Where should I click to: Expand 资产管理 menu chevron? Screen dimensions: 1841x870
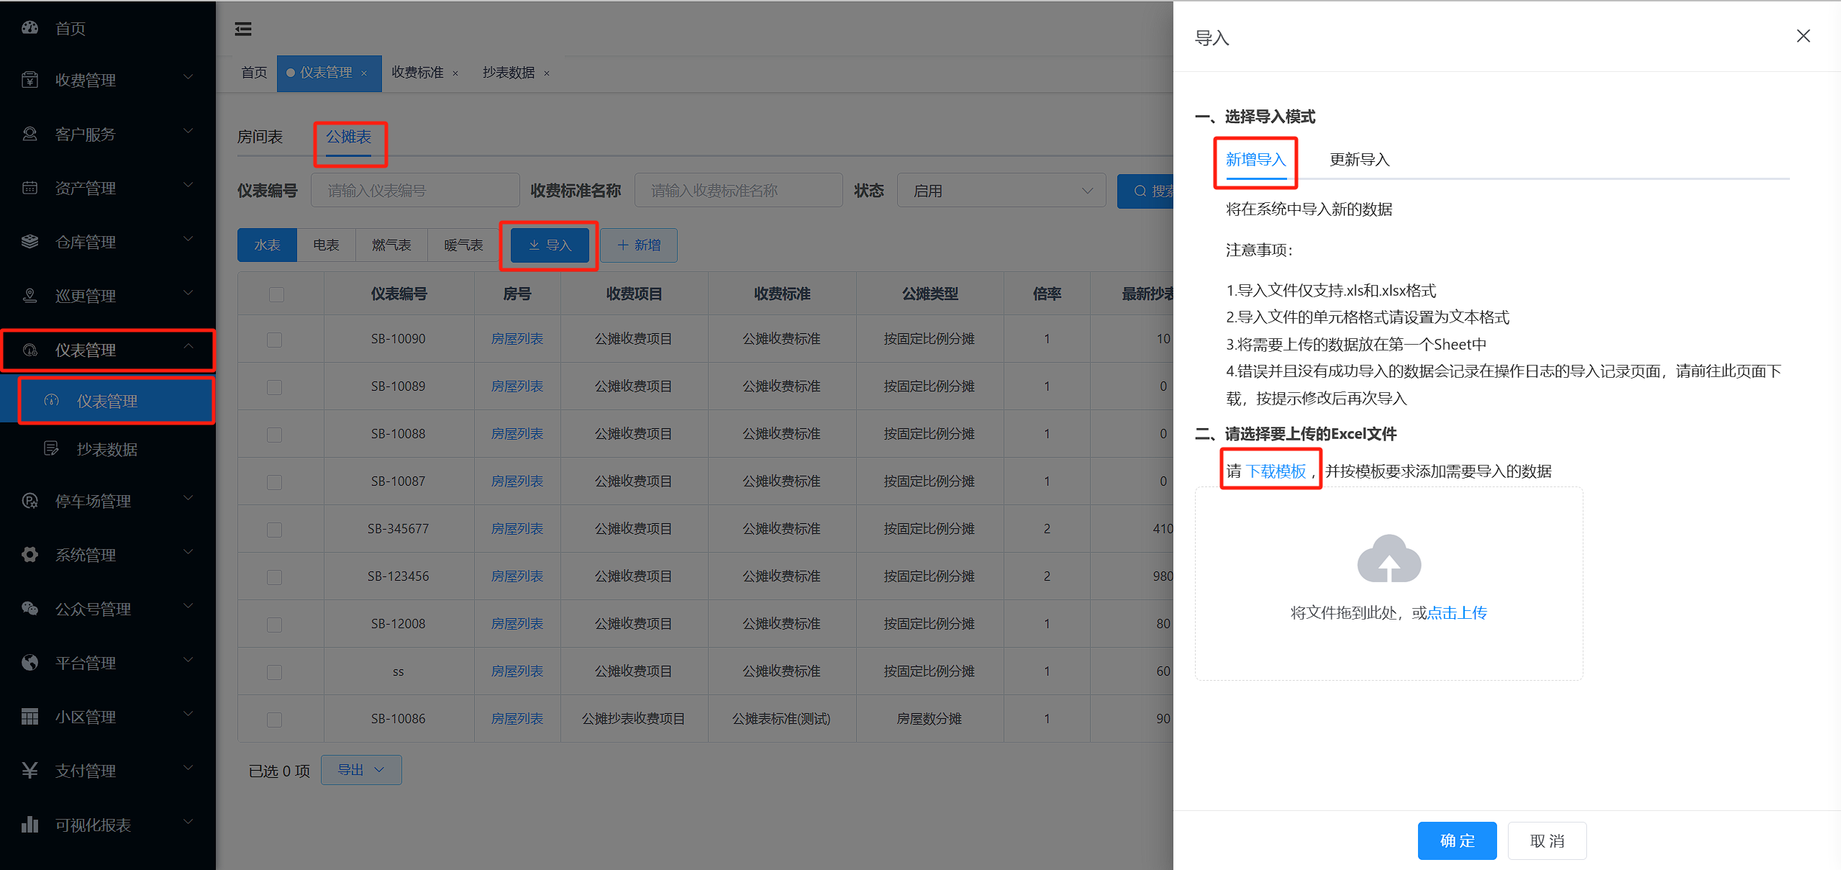coord(188,185)
